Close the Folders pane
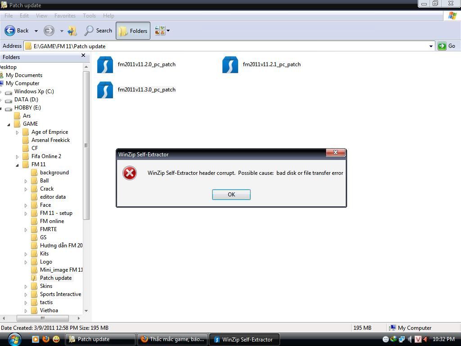Image resolution: width=461 pixels, height=346 pixels. click(83, 55)
